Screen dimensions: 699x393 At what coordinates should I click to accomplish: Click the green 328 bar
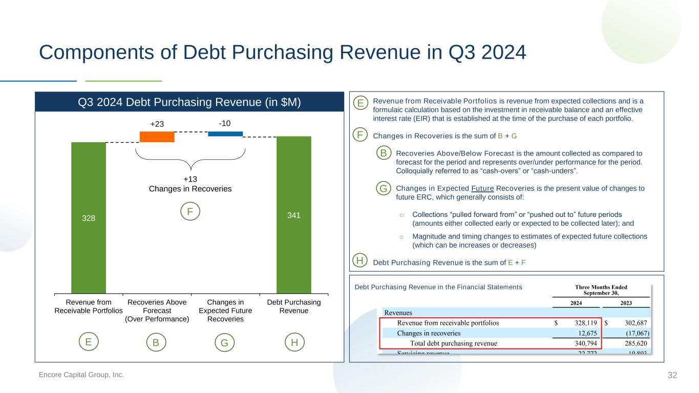89,217
